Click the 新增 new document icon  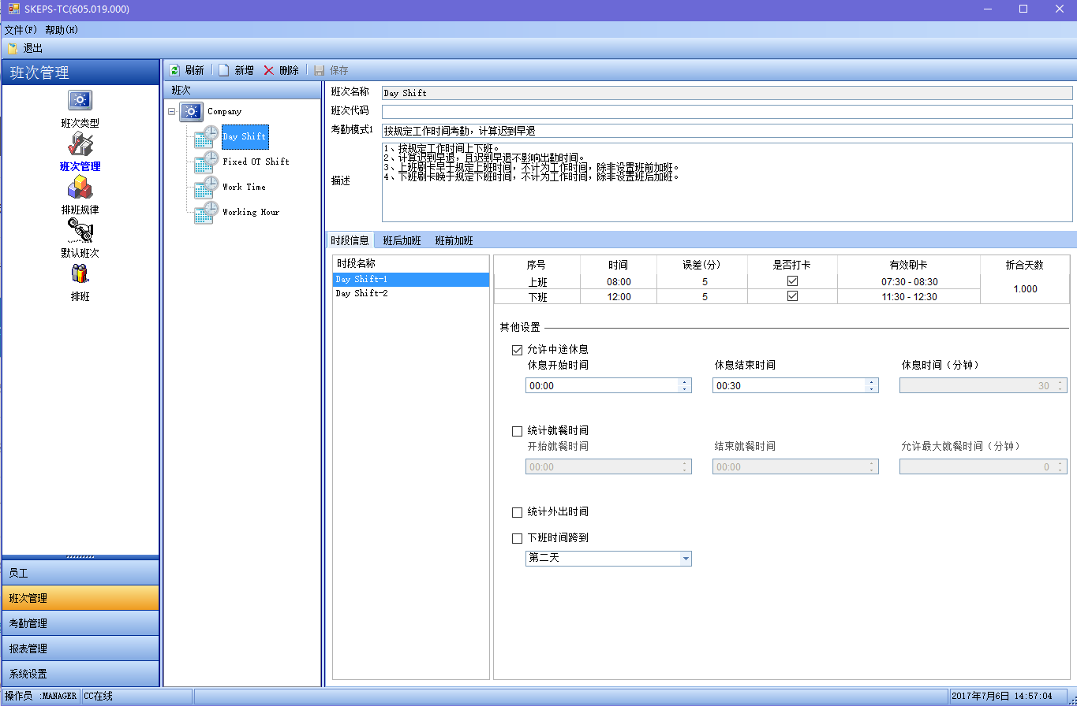click(224, 70)
